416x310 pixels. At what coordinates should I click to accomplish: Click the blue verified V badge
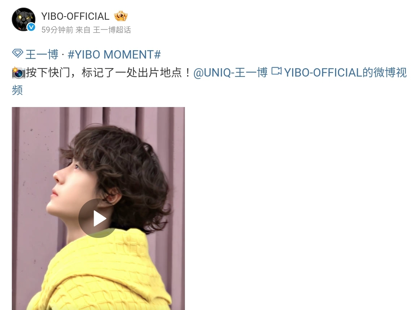(31, 27)
